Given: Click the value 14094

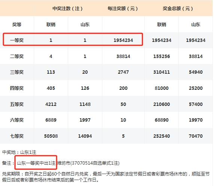Looking at the screenshot, I should click(85, 136).
